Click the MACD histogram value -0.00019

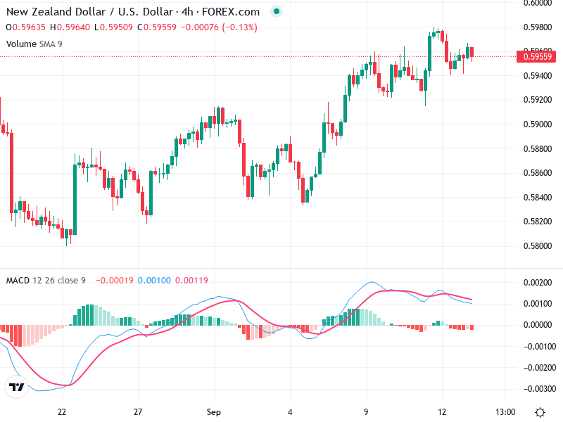click(115, 280)
